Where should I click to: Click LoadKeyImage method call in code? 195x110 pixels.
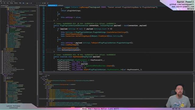(x=71, y=45)
